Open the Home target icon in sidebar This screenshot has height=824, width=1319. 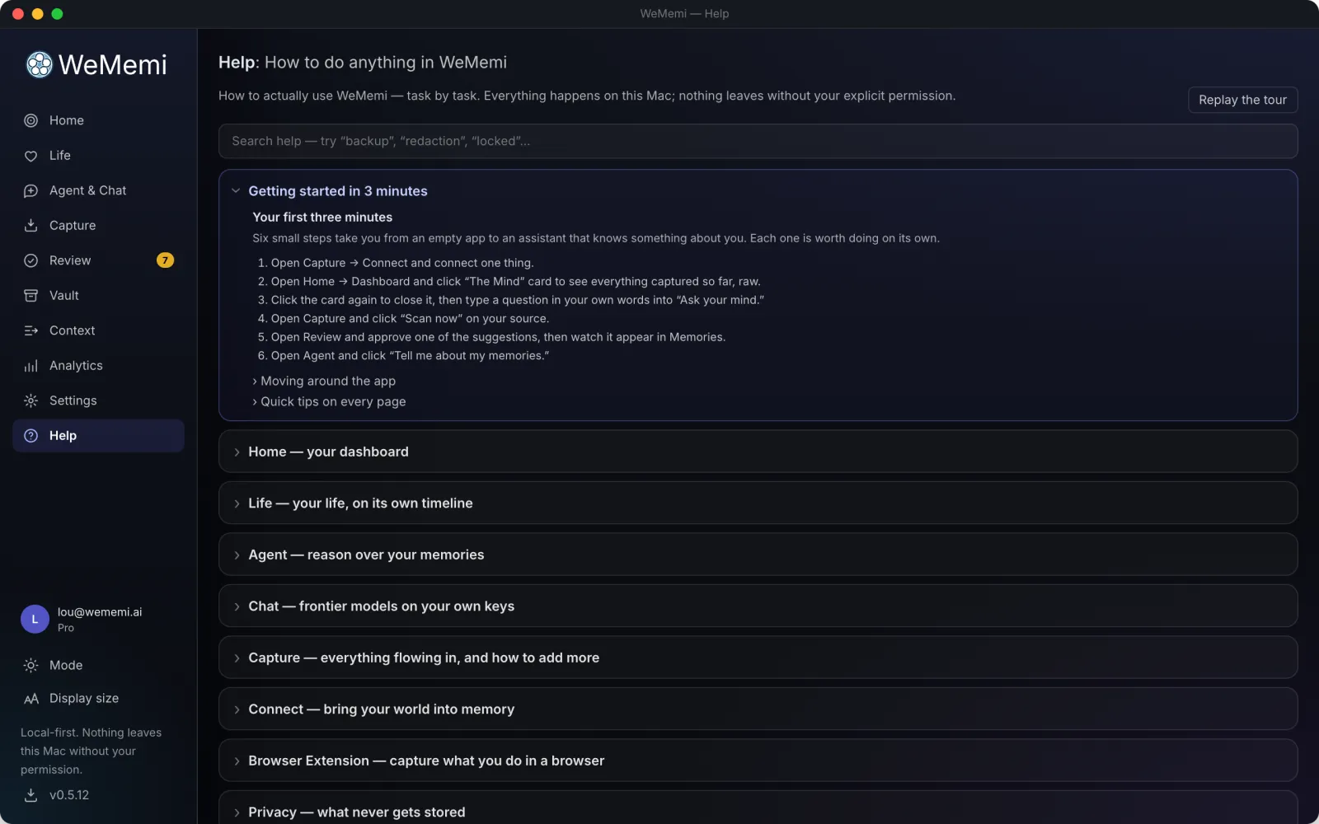(x=31, y=120)
